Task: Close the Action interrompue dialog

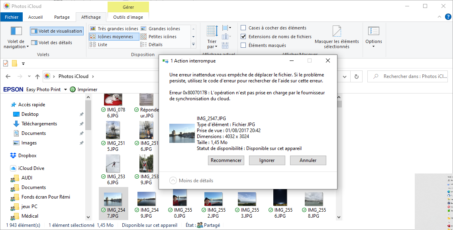Action: click(327, 60)
